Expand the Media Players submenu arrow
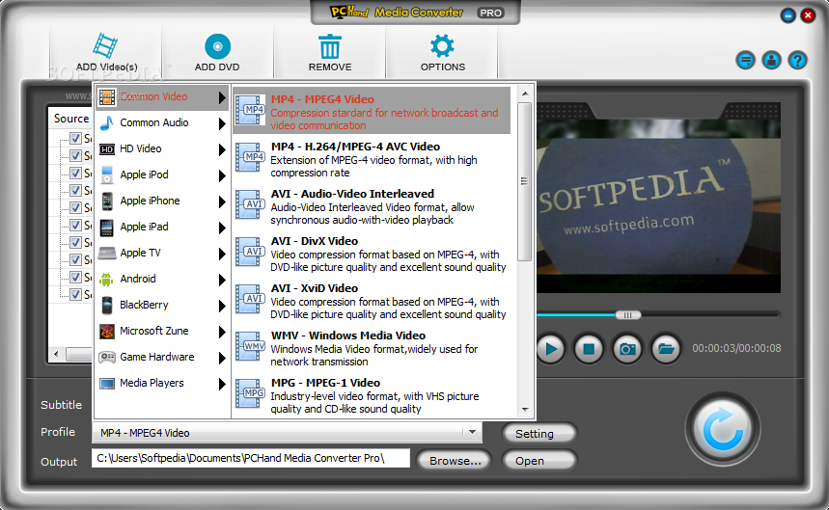Image resolution: width=829 pixels, height=510 pixels. tap(222, 384)
